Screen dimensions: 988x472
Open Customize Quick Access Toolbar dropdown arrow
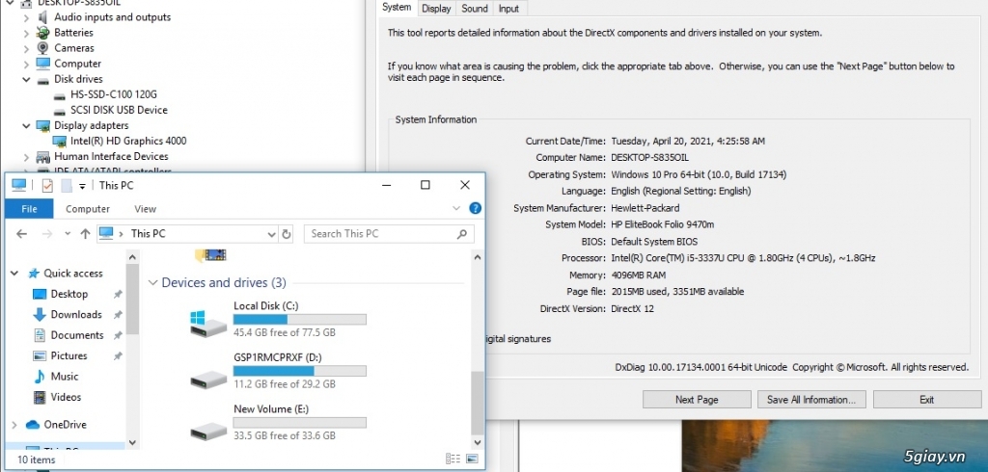[x=82, y=186]
